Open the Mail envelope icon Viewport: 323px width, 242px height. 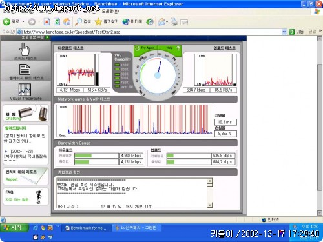[x=161, y=21]
